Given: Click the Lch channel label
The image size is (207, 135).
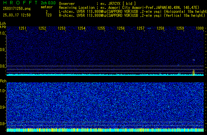Looking at the screenshot, I should click(3, 23).
